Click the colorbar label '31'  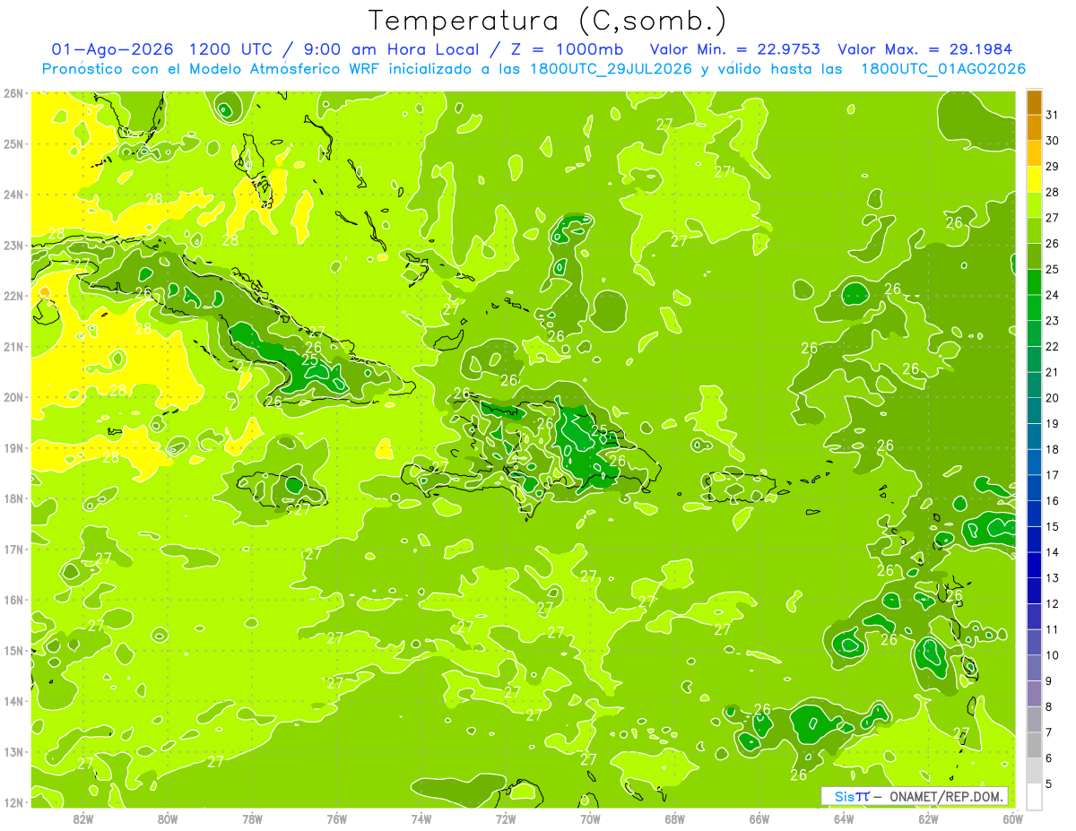pos(1053,115)
